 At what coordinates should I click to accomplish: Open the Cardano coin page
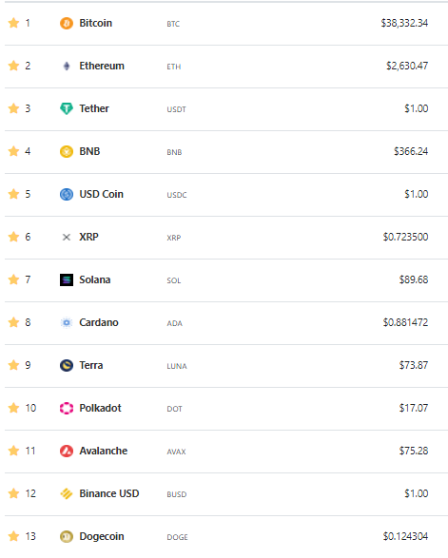tap(99, 322)
